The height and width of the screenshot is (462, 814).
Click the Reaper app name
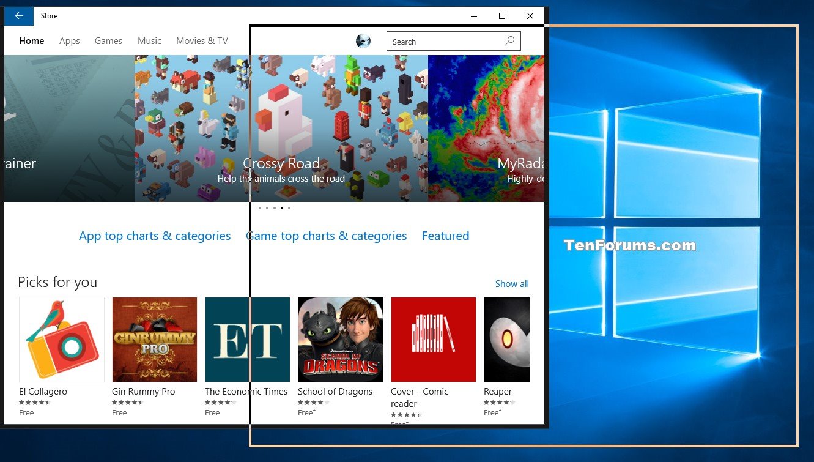point(498,392)
